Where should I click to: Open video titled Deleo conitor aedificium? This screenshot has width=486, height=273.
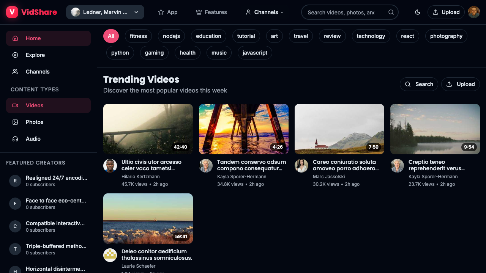(157, 254)
